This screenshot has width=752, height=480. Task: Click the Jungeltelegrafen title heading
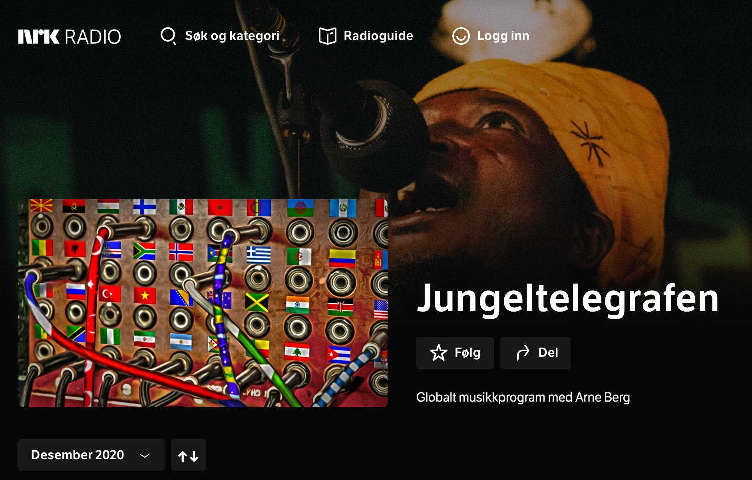tap(568, 298)
